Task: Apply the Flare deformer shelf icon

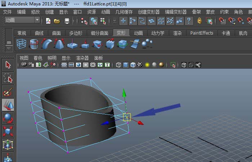Action: tap(59, 44)
